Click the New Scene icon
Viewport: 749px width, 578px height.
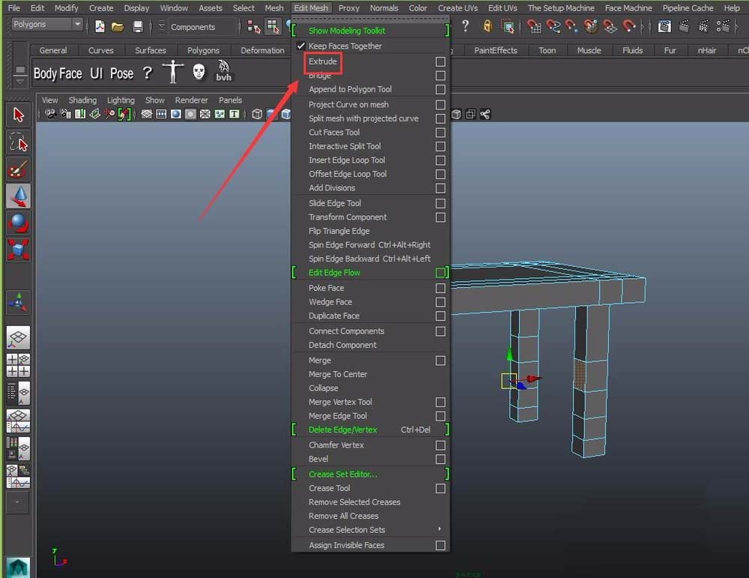click(100, 26)
